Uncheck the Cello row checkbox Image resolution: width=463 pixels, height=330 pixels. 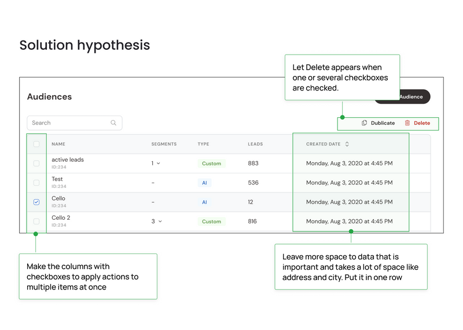click(x=36, y=202)
